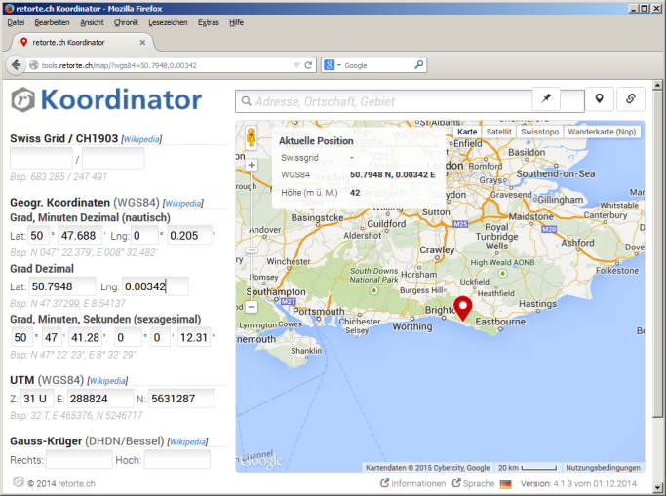
Task: Open the UTM Wikipedia link
Action: point(107,381)
